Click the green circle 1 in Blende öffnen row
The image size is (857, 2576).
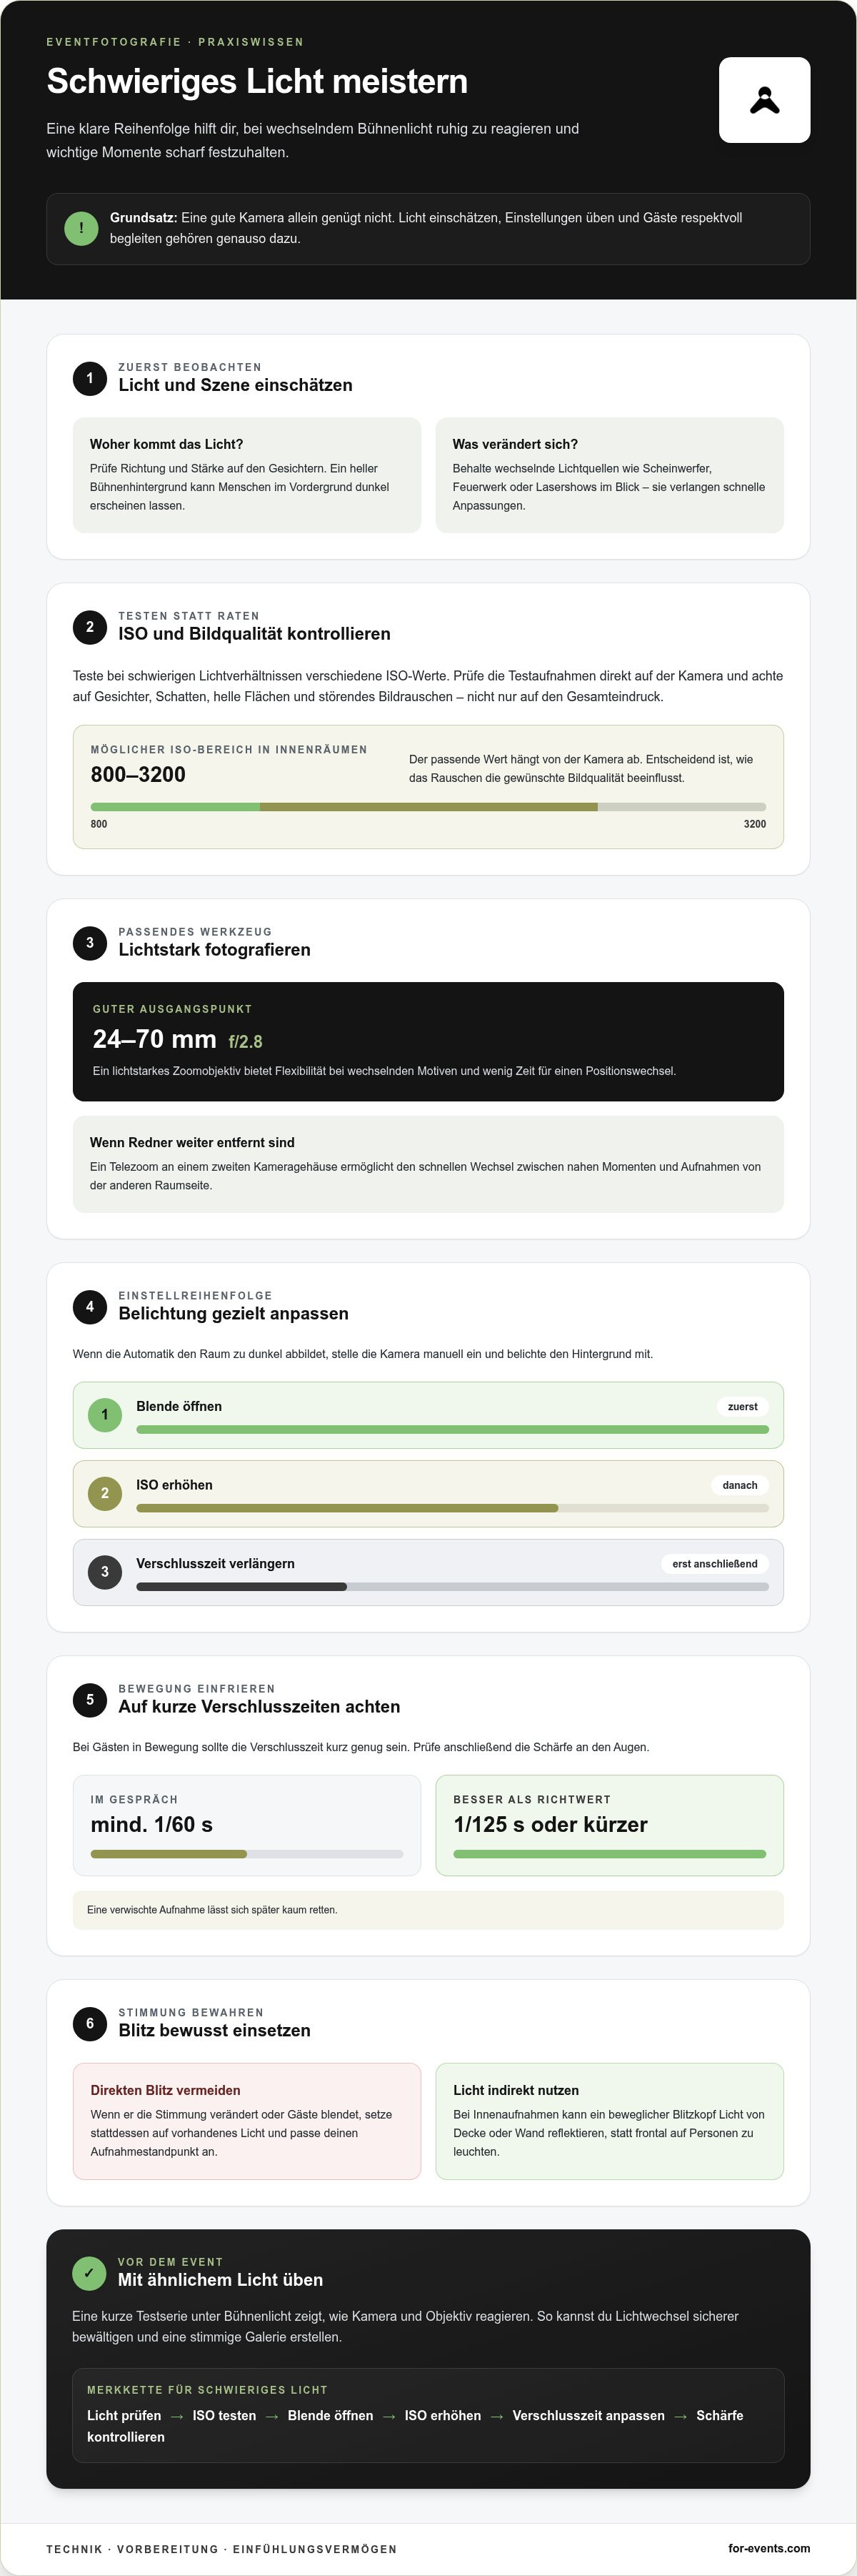[x=105, y=1415]
